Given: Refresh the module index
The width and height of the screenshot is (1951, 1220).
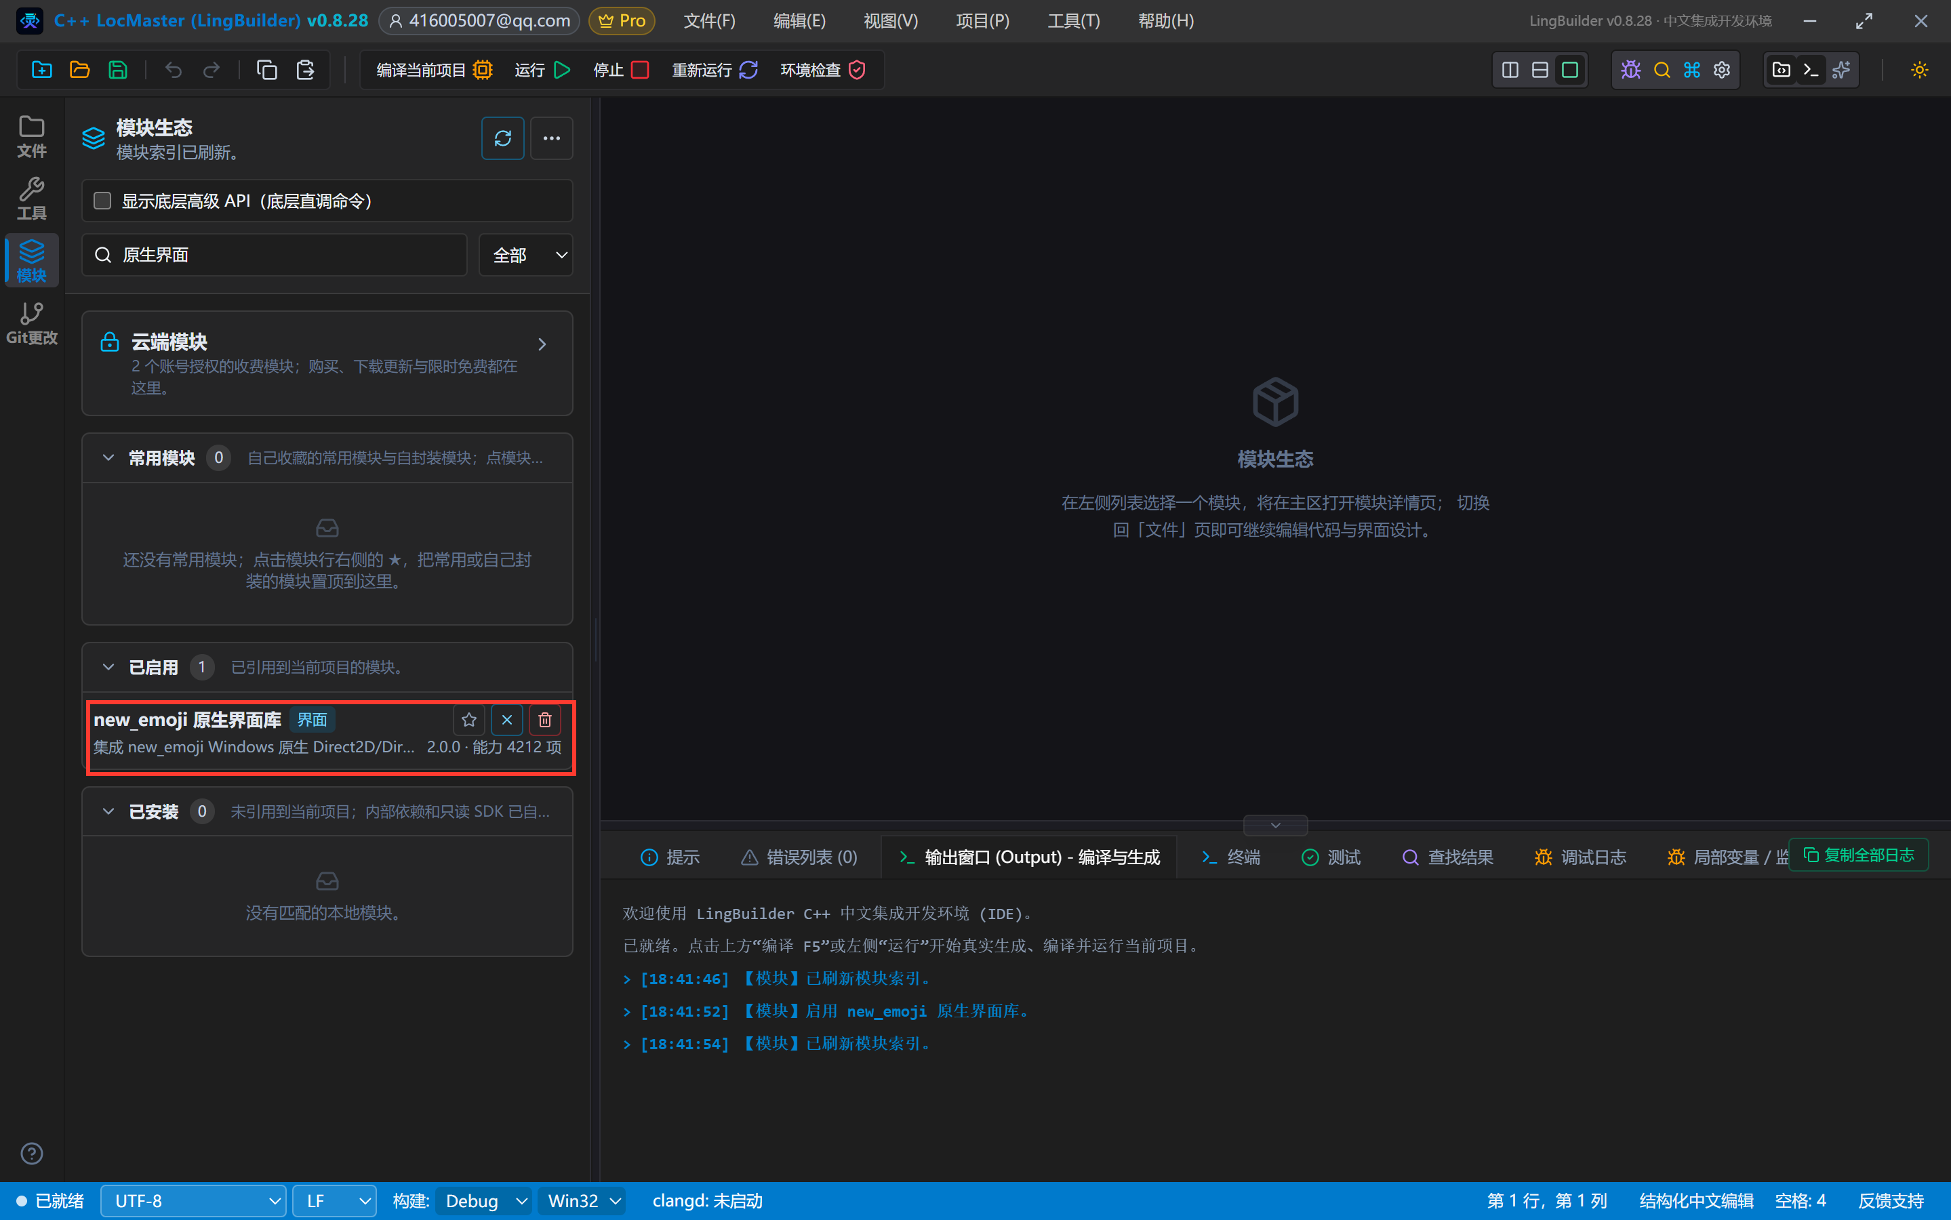Looking at the screenshot, I should [503, 138].
